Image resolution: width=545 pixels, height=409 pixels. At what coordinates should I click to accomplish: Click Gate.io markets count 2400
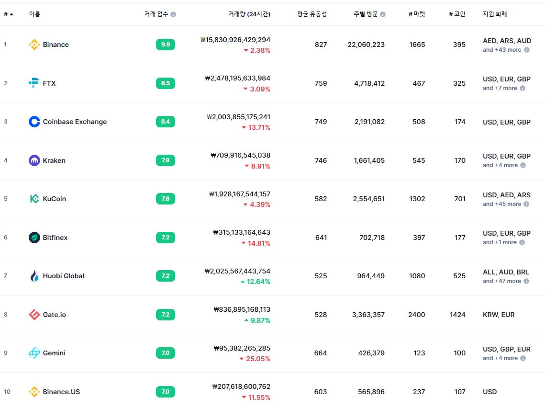pyautogui.click(x=416, y=314)
